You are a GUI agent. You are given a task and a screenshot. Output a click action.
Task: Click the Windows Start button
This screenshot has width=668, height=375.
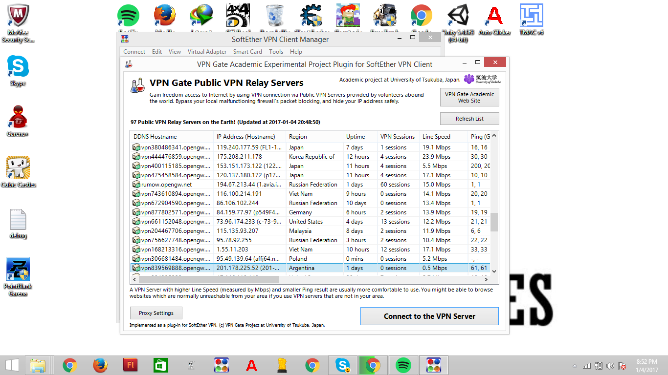(x=12, y=365)
